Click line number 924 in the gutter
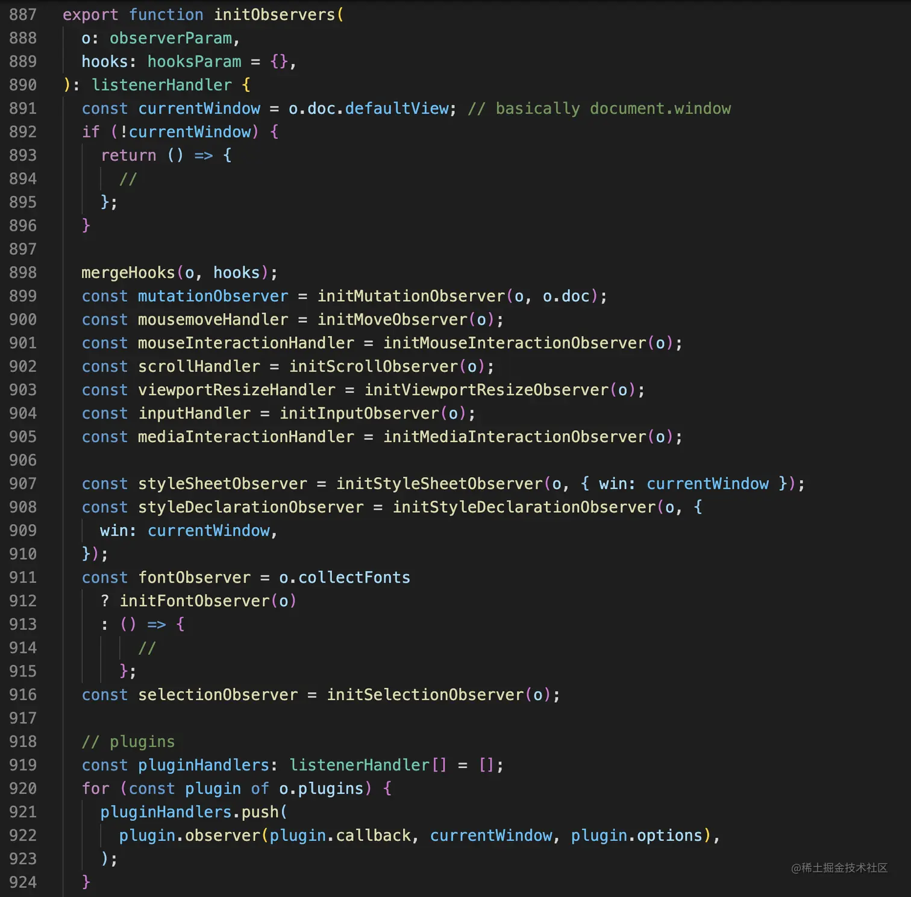The width and height of the screenshot is (911, 897). click(23, 884)
